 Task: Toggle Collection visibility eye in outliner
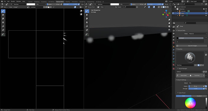point(206,9)
